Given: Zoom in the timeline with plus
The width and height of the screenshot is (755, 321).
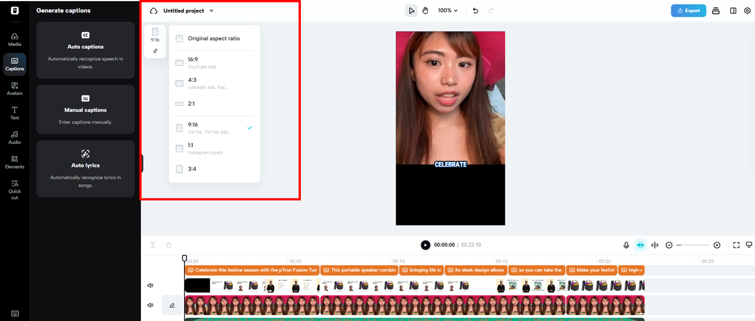Looking at the screenshot, I should (x=717, y=245).
